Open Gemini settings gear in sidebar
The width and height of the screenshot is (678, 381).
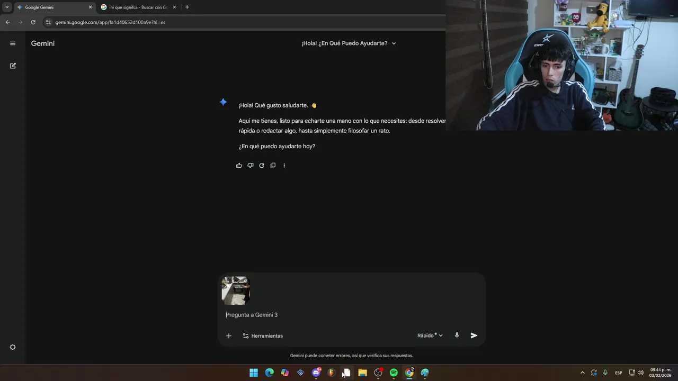coord(13,347)
